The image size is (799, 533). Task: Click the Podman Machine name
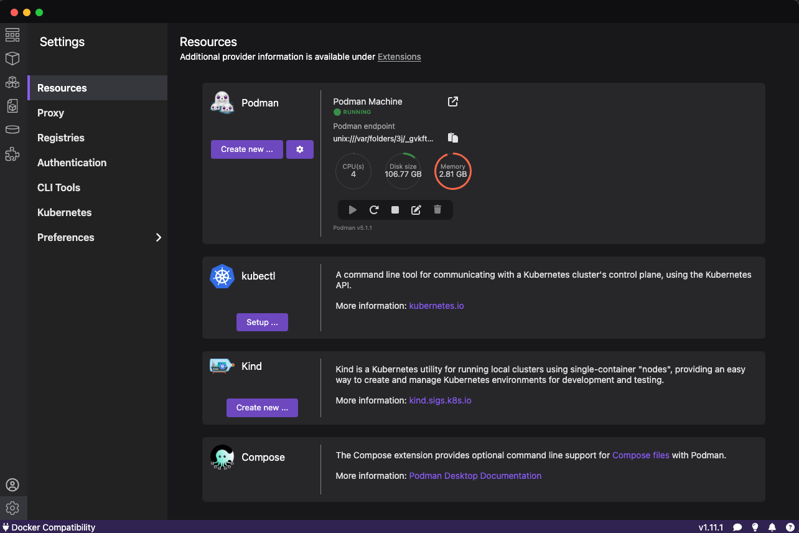click(x=368, y=101)
